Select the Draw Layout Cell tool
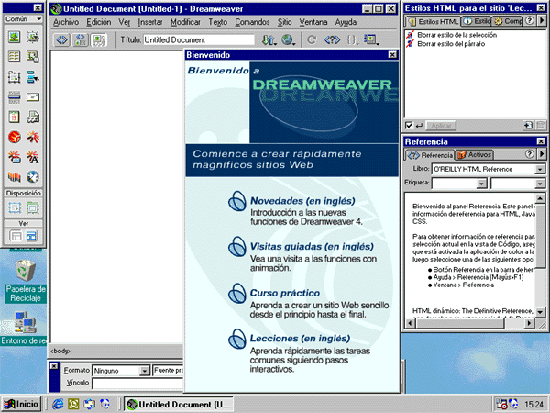The width and height of the screenshot is (550, 413). click(x=15, y=207)
